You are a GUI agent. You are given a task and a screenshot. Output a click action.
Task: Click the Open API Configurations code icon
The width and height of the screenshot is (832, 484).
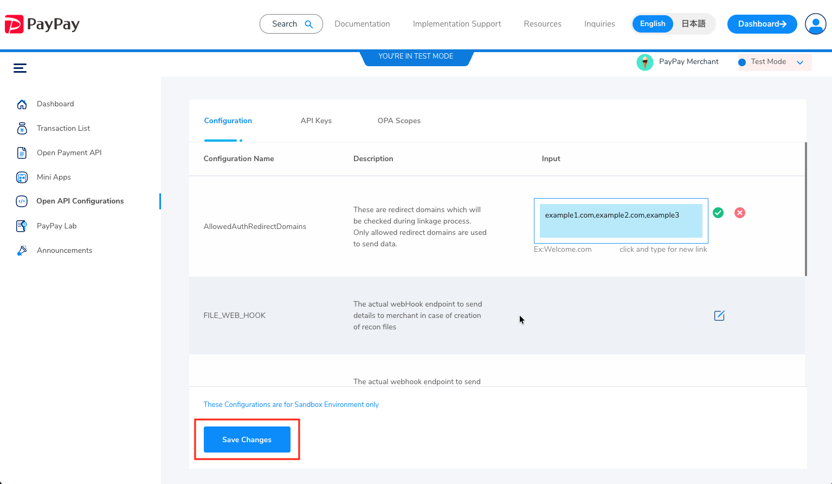[22, 201]
